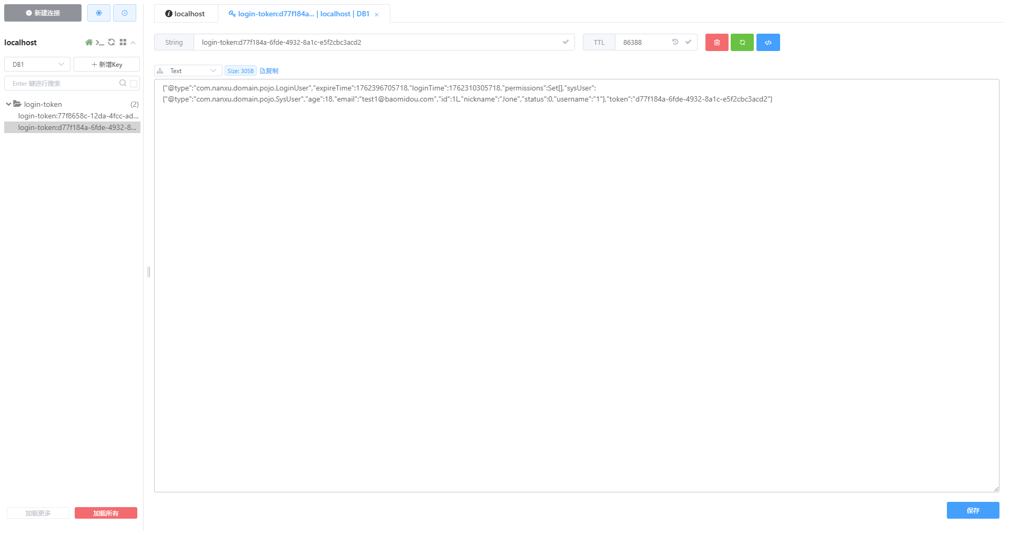Screen dimensions: 1010x535
Task: Collapse the localhost connection panel
Action: point(134,43)
